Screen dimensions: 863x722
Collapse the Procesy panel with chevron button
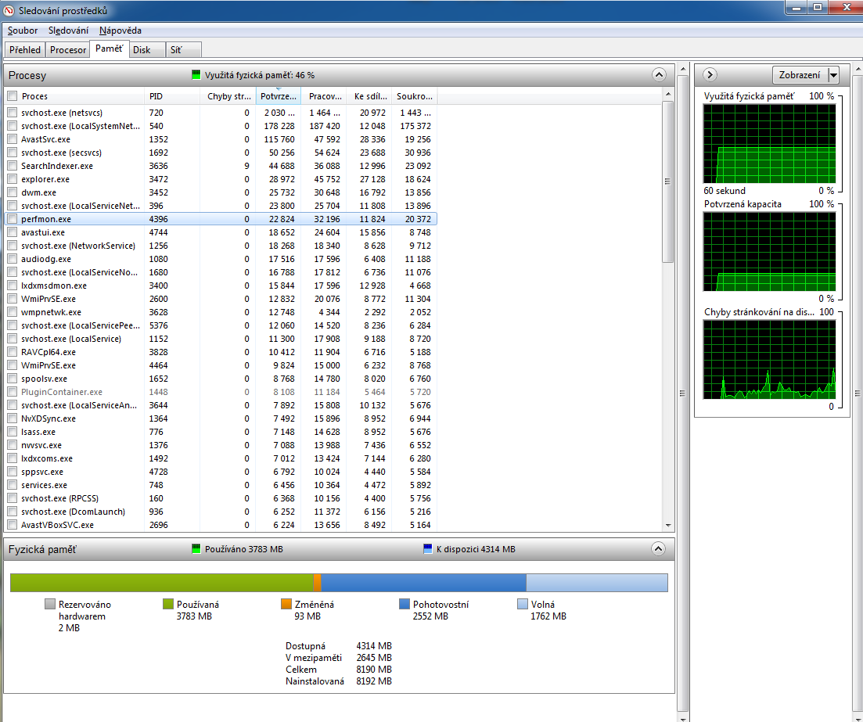coord(659,75)
